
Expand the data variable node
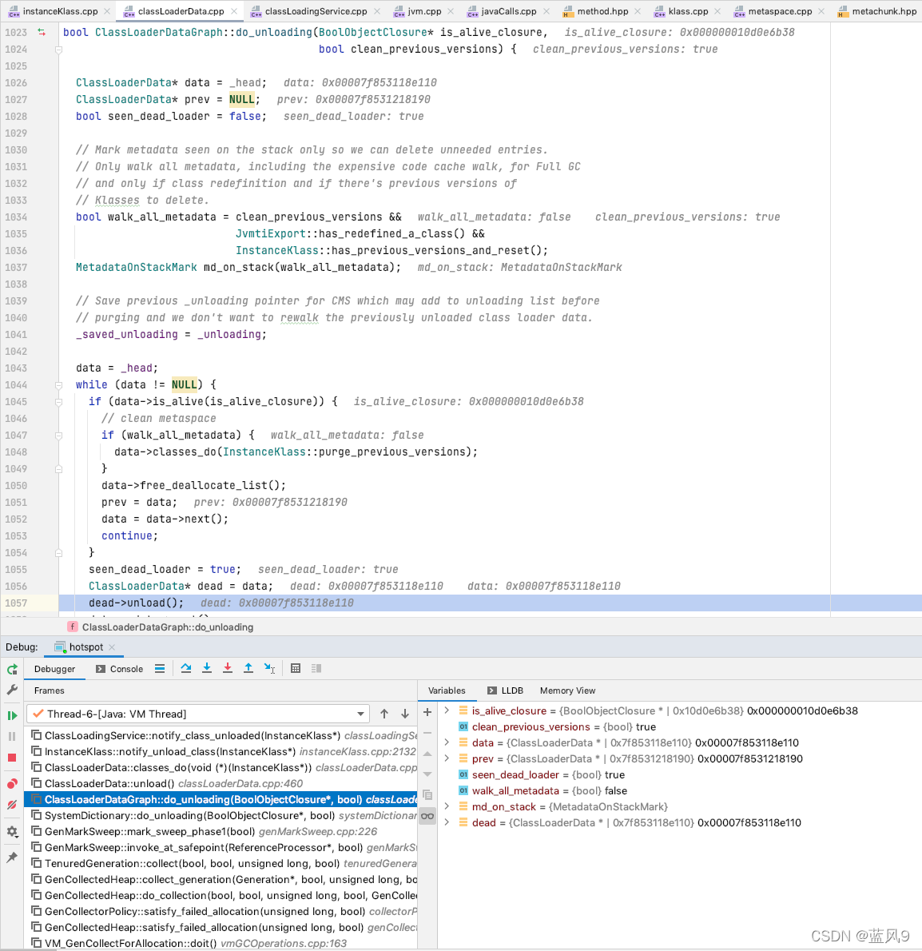coord(447,742)
